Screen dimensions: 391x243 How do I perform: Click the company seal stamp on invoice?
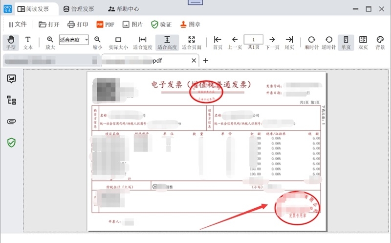pyautogui.click(x=297, y=207)
